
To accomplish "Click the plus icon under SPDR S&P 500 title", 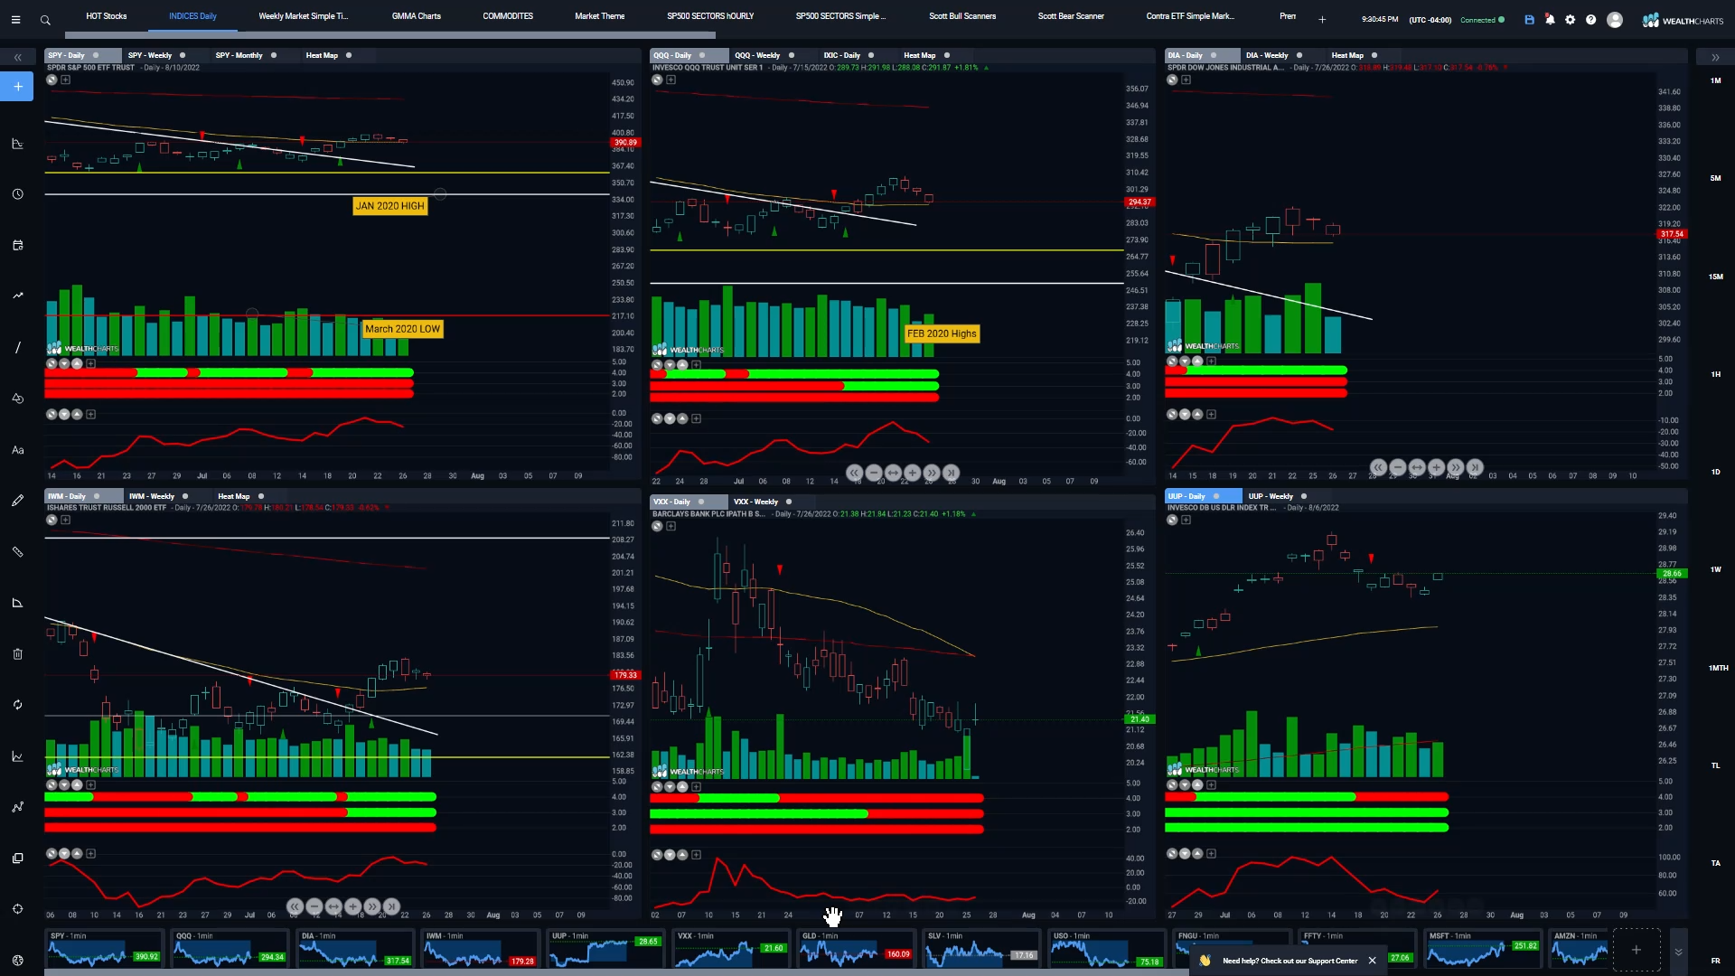I will tap(65, 80).
